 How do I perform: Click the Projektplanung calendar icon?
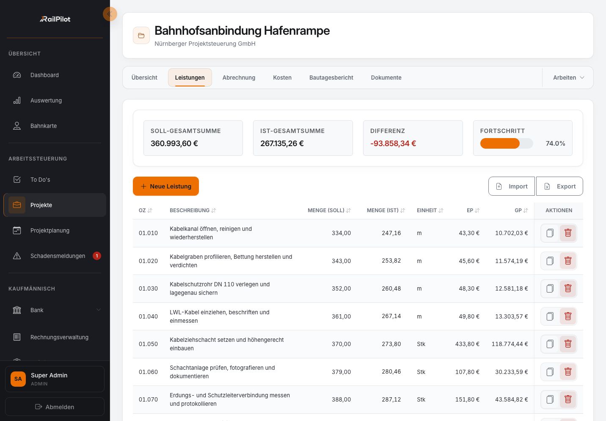tap(17, 230)
